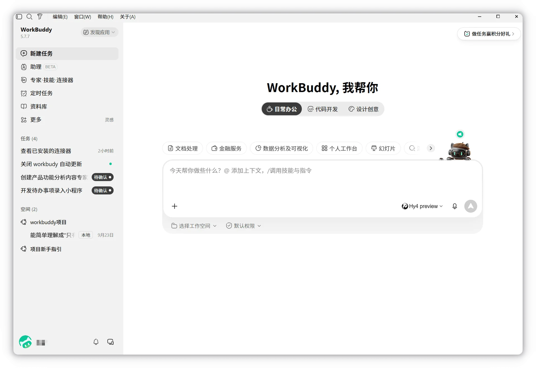The width and height of the screenshot is (536, 368).
Task: Choose the 文档处理 category chip
Action: (x=183, y=148)
